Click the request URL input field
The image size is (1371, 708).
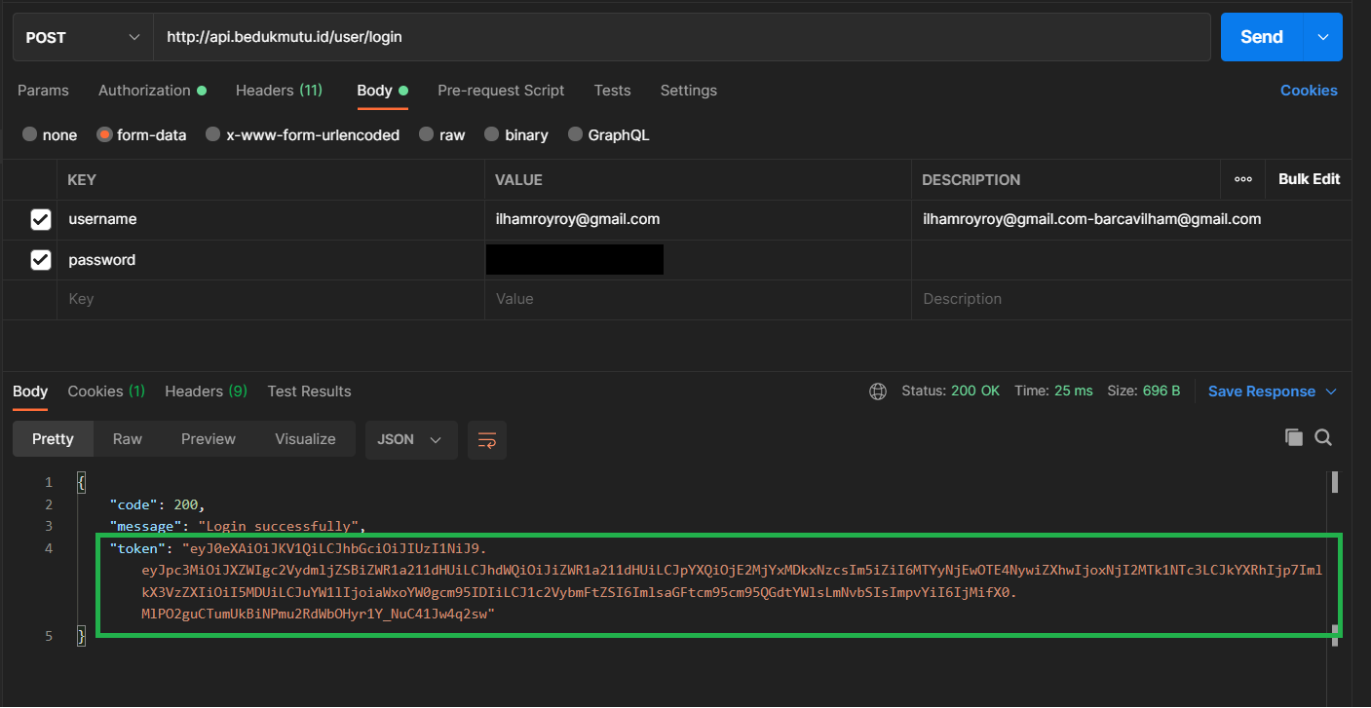coord(682,37)
